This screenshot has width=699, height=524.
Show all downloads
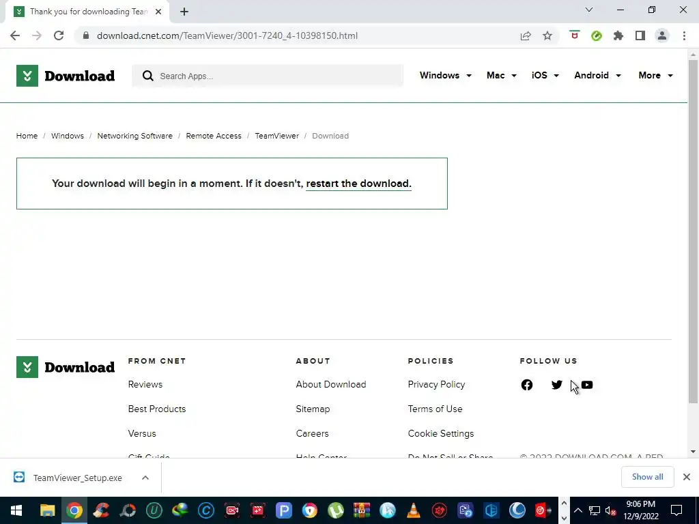click(x=647, y=477)
